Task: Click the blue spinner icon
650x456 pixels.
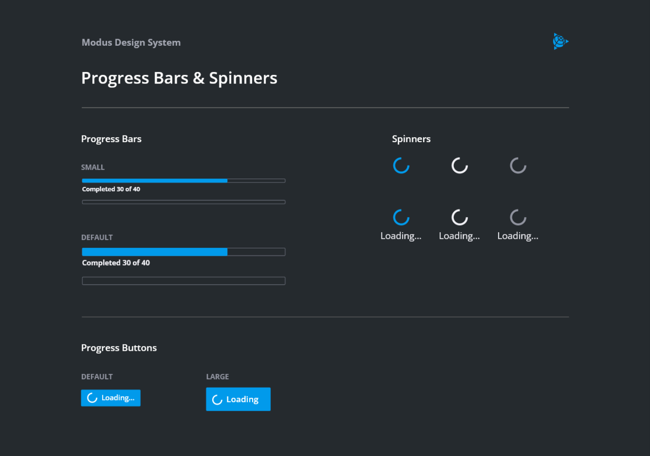Action: [x=401, y=165]
